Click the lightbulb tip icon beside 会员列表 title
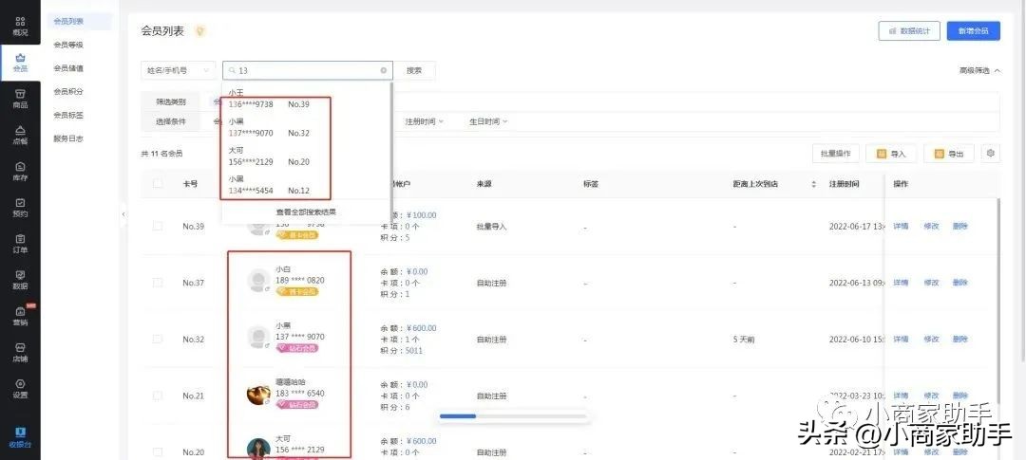Viewport: 1026px width, 460px height. coord(200,30)
